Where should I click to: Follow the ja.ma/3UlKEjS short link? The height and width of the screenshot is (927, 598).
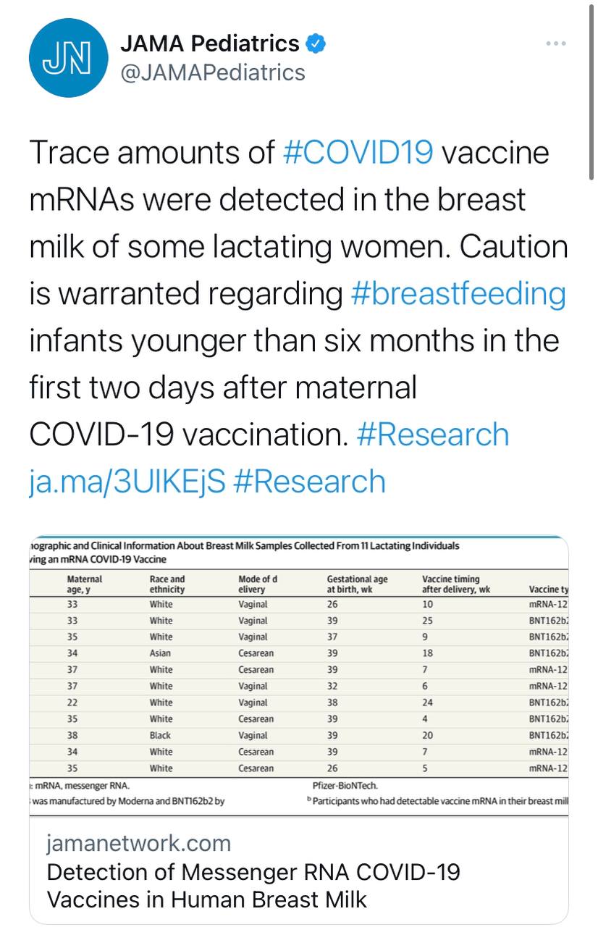click(127, 481)
